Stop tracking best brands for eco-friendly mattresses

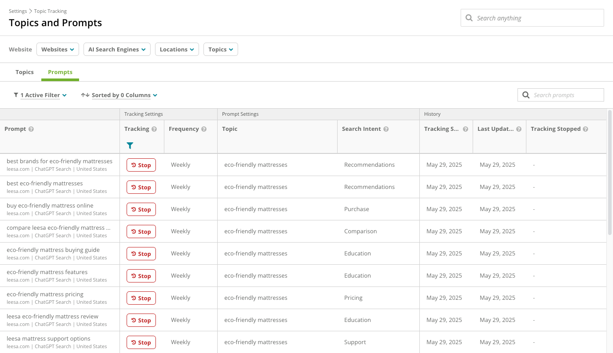pyautogui.click(x=141, y=165)
